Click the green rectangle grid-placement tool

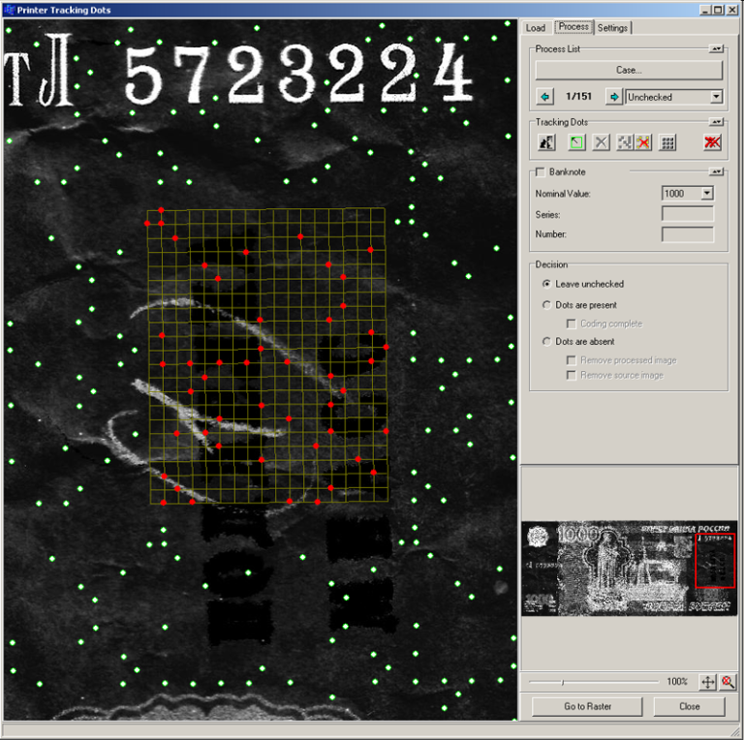[x=575, y=142]
